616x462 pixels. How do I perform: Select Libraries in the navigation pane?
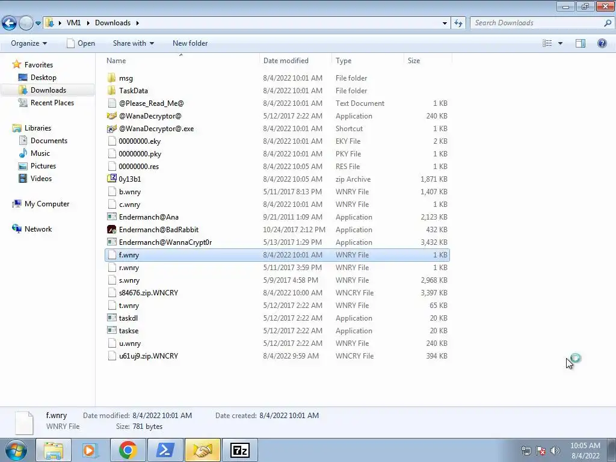pos(38,128)
